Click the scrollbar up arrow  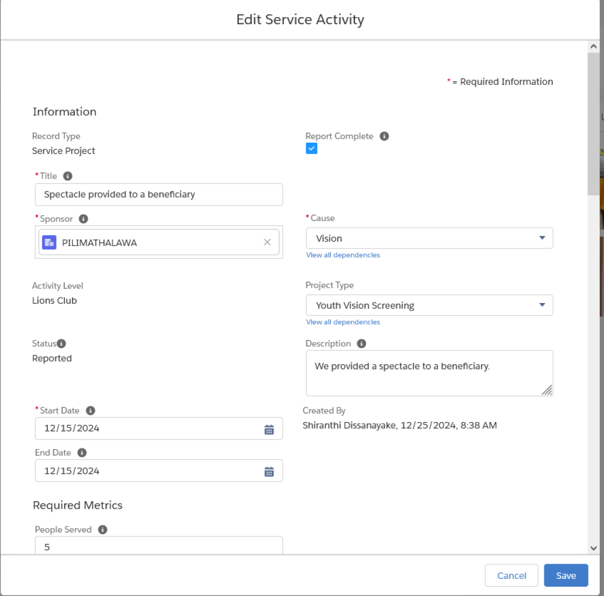click(593, 47)
